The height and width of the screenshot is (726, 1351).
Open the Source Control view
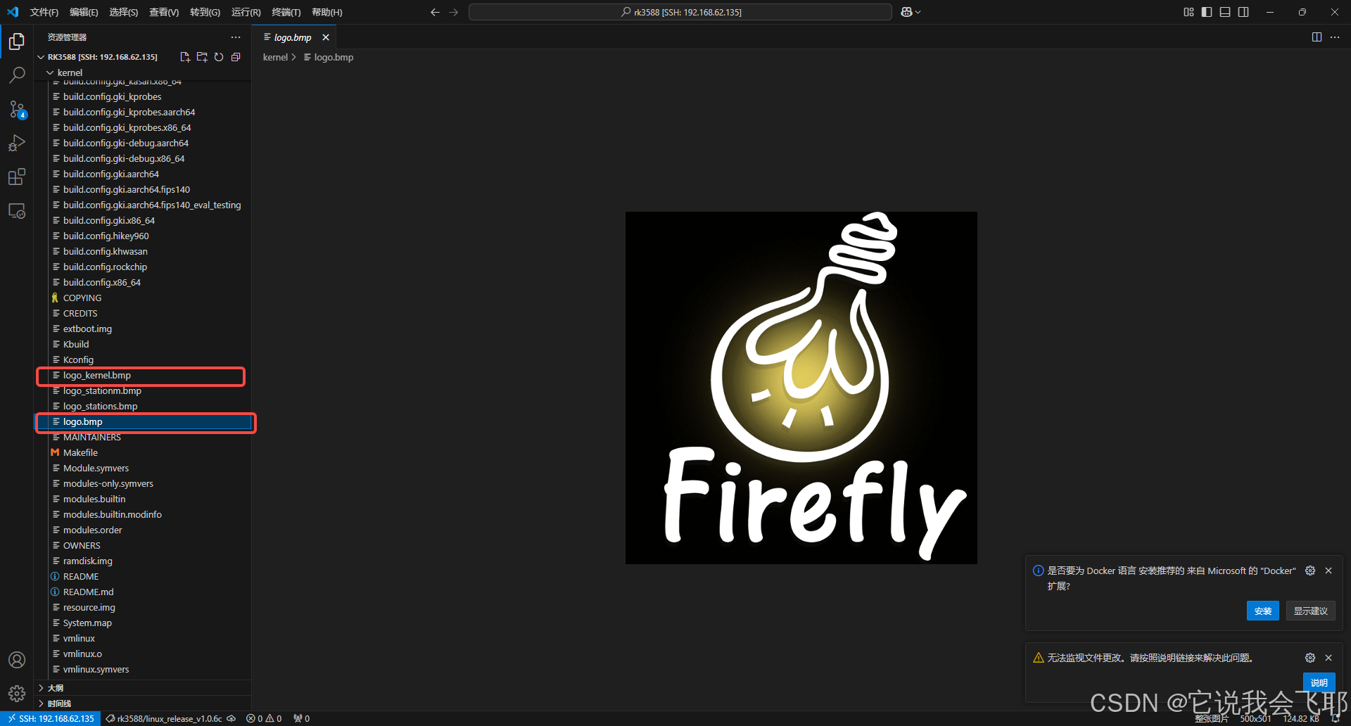click(x=17, y=109)
